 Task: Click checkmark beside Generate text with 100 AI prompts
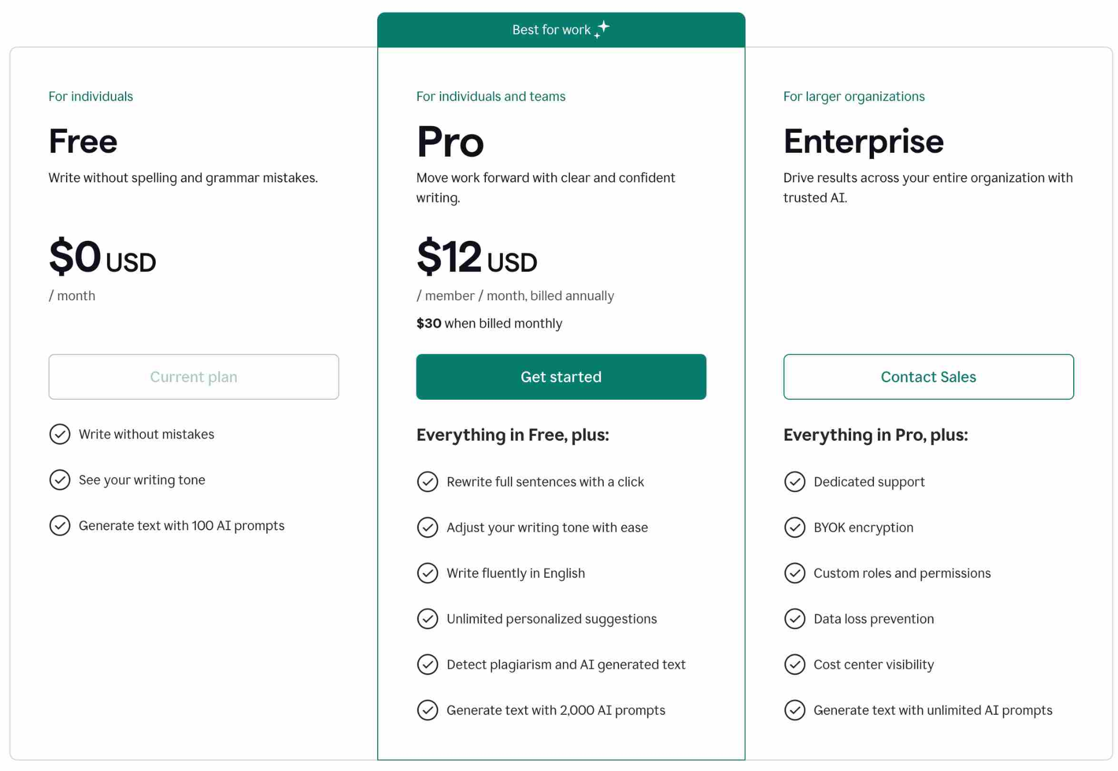point(60,525)
